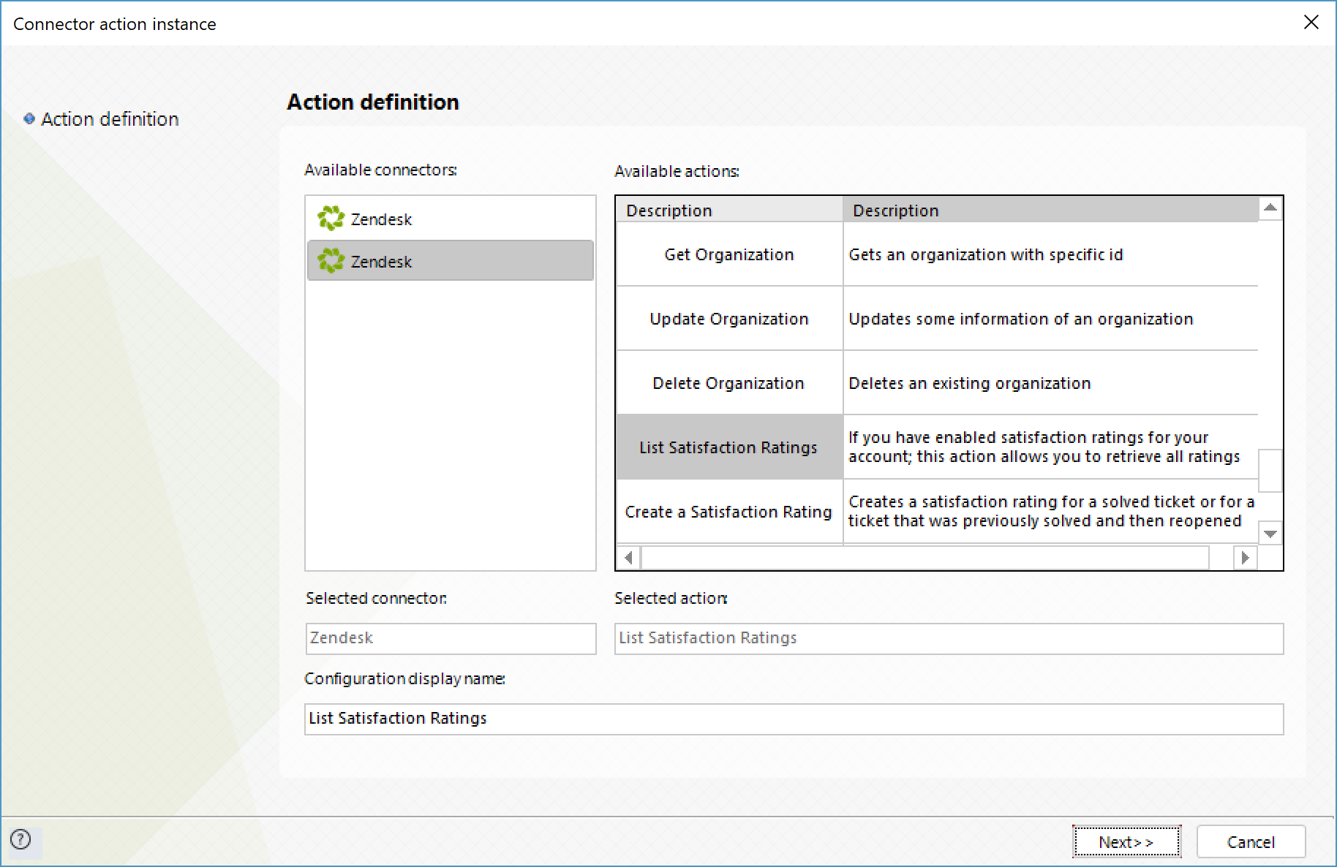Click the horizontal scroll left arrow
1337x867 pixels.
tap(628, 558)
